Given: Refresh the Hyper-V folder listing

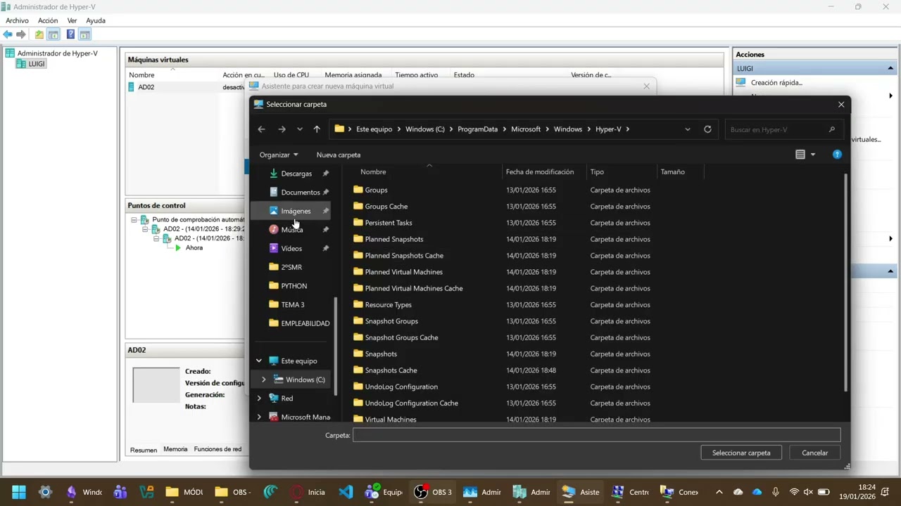Looking at the screenshot, I should pyautogui.click(x=707, y=129).
